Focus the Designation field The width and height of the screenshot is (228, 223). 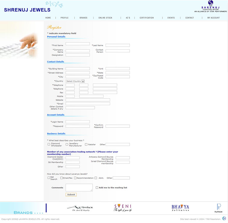[x=78, y=55]
